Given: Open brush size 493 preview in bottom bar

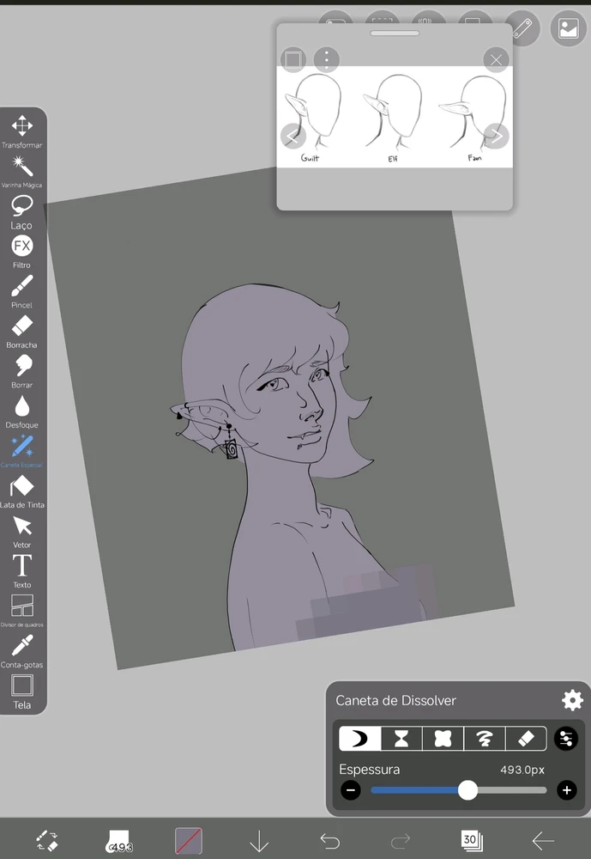Looking at the screenshot, I should pos(118,841).
